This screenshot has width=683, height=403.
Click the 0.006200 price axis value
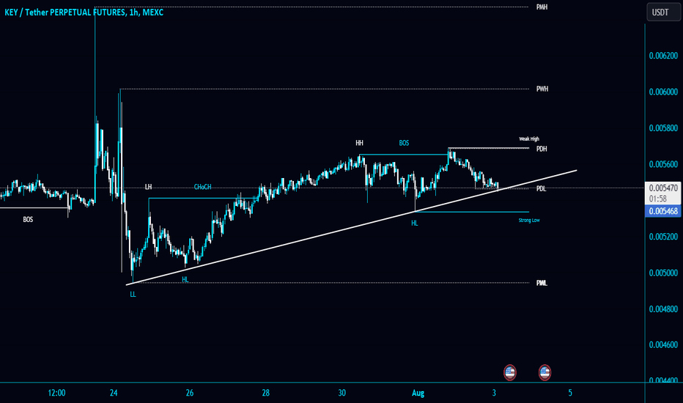coord(663,56)
